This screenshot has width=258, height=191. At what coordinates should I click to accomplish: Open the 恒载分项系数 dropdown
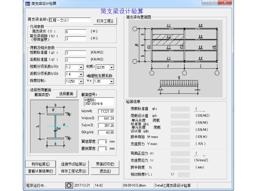click(x=81, y=68)
